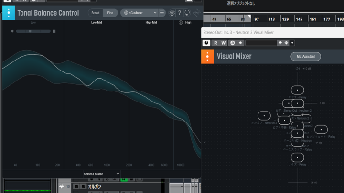Select the ピッツィカート - Relay node

click(x=321, y=130)
